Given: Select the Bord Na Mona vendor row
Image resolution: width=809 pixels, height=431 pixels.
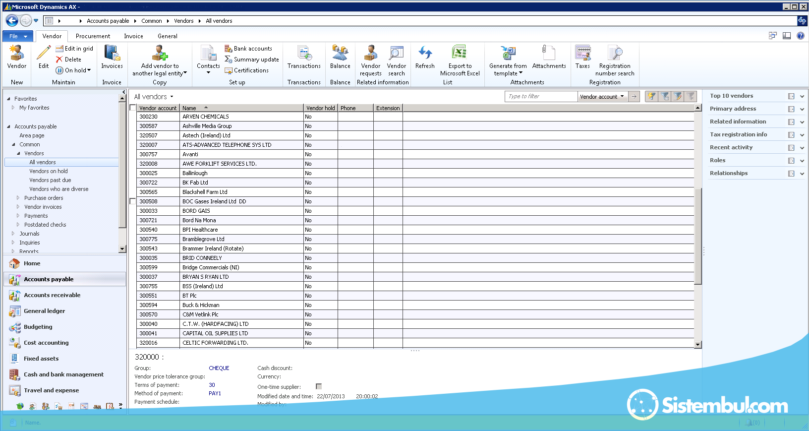Looking at the screenshot, I should coord(415,220).
